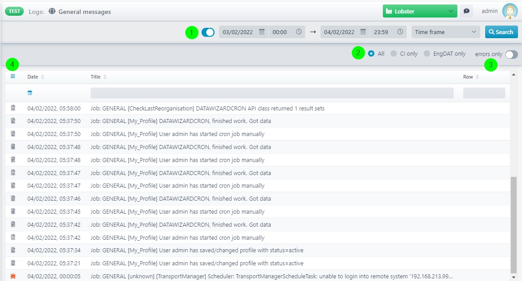Select the EngDAT only radio option
522x281 pixels.
click(426, 54)
